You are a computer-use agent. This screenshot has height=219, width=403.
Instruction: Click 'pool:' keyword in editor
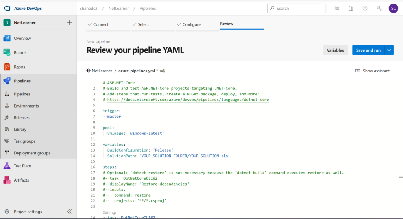[109, 128]
